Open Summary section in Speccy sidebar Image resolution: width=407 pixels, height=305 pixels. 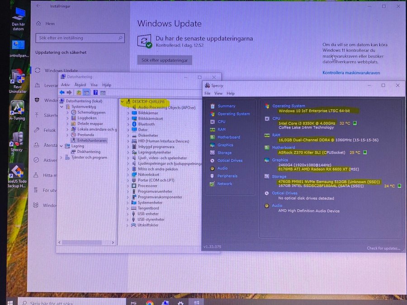[x=227, y=106]
